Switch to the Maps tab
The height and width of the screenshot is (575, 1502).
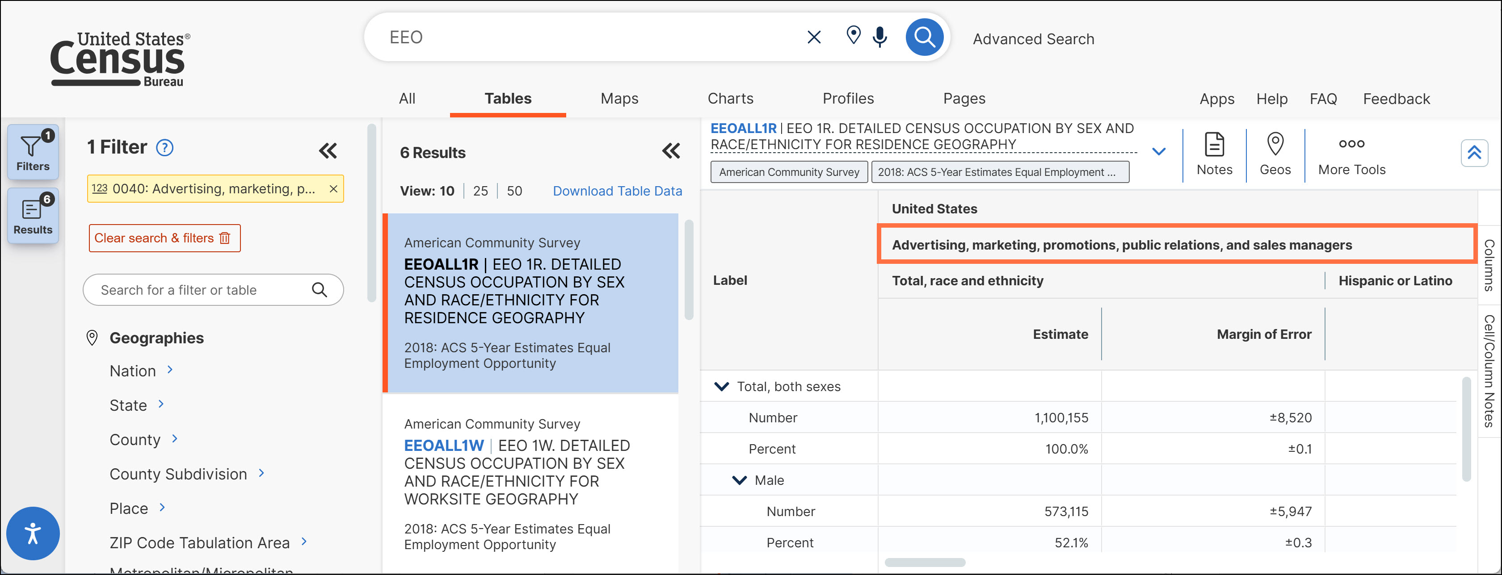(x=619, y=99)
